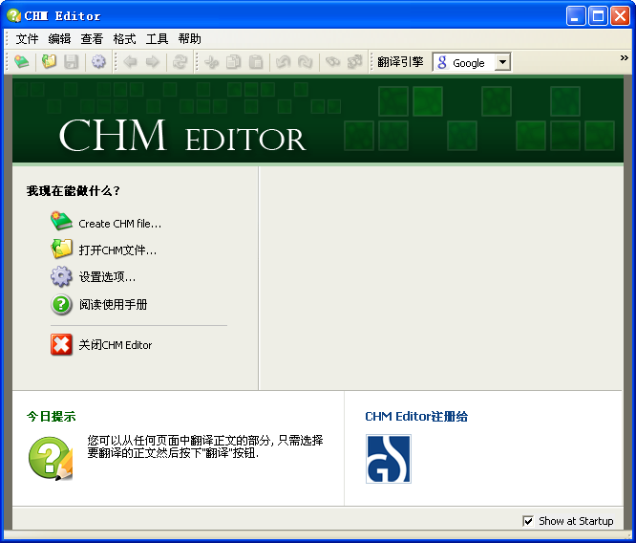Close the CHM Editor window
This screenshot has height=543, width=636.
[x=620, y=16]
